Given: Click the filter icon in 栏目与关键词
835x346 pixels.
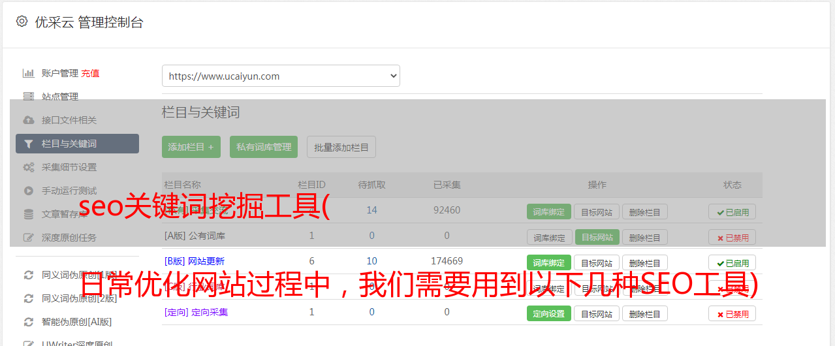Looking at the screenshot, I should point(29,144).
